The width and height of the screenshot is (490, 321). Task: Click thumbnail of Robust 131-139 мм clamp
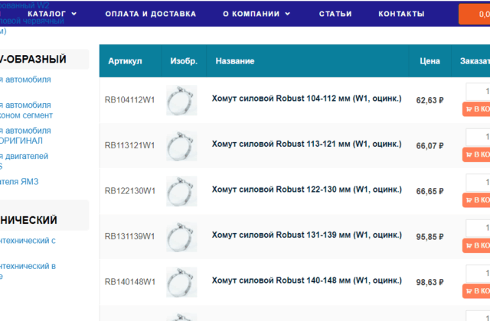click(181, 237)
